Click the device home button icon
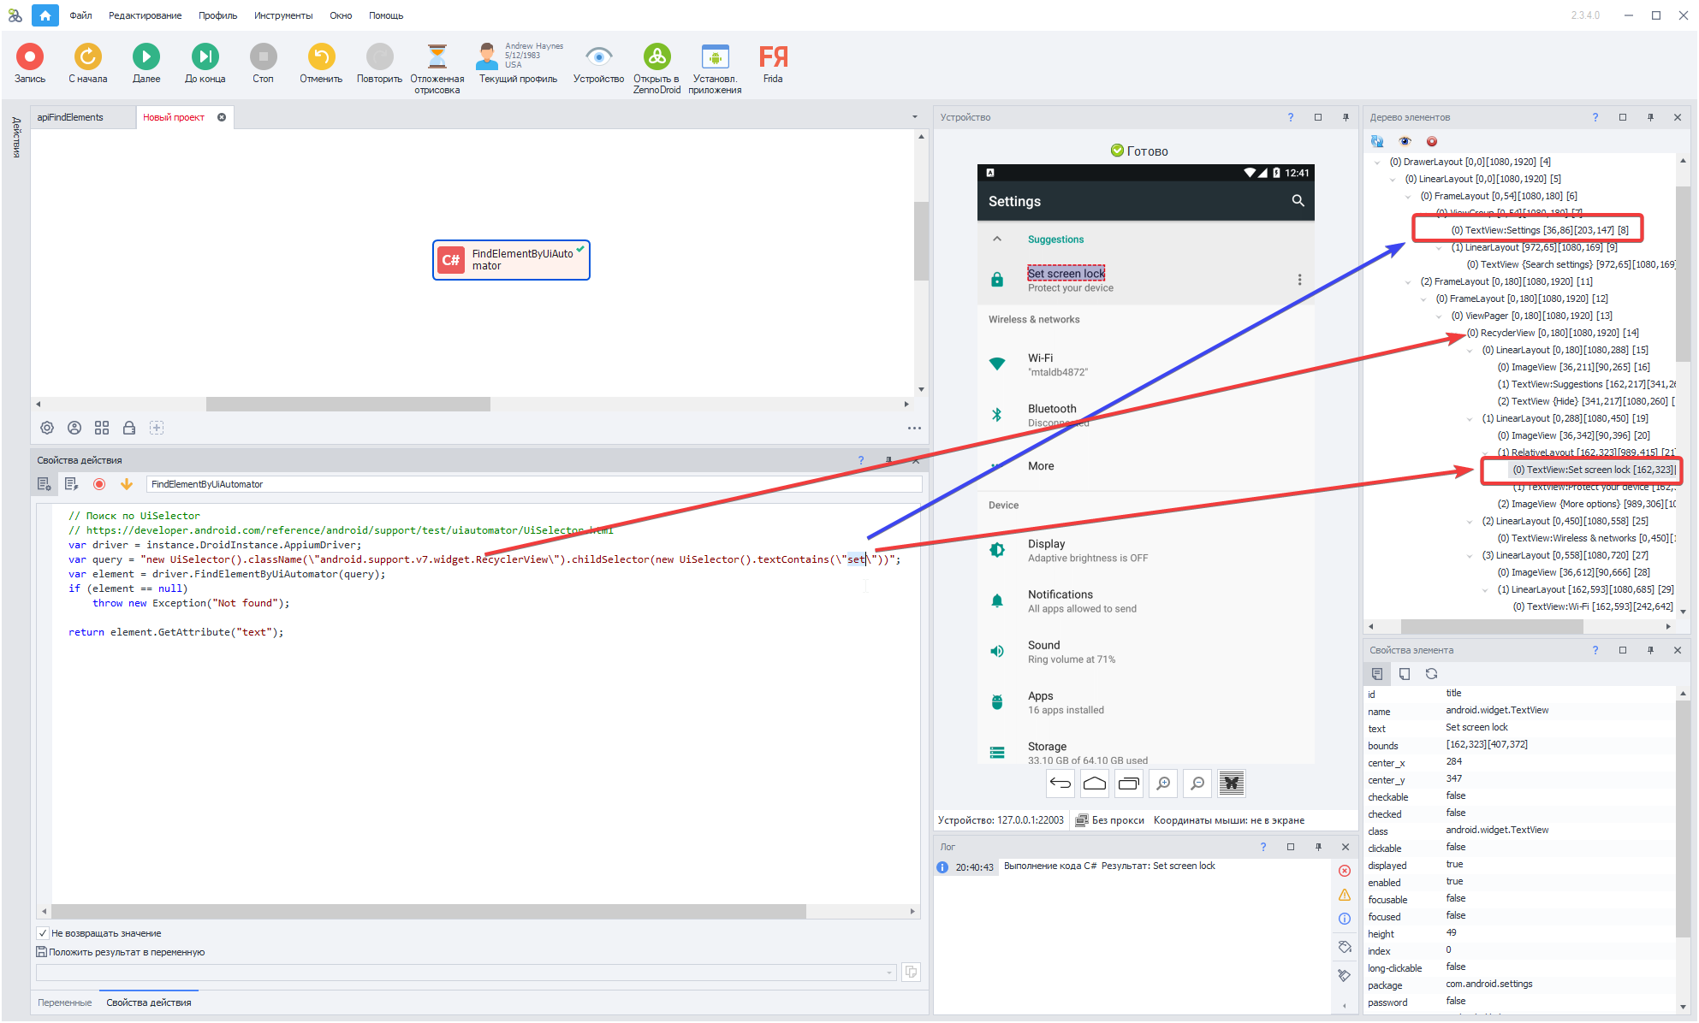 [x=1094, y=783]
